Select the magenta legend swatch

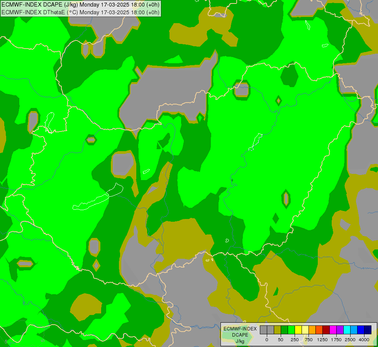pos(333,330)
